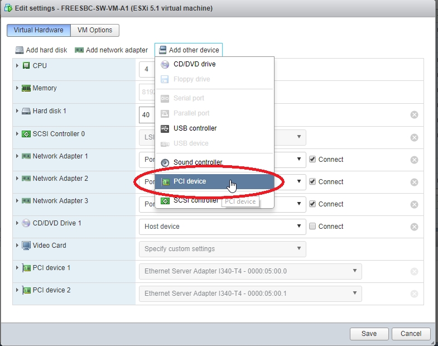Image resolution: width=438 pixels, height=346 pixels.
Task: Remove Network Adapter 3 using X icon
Action: pos(414,204)
